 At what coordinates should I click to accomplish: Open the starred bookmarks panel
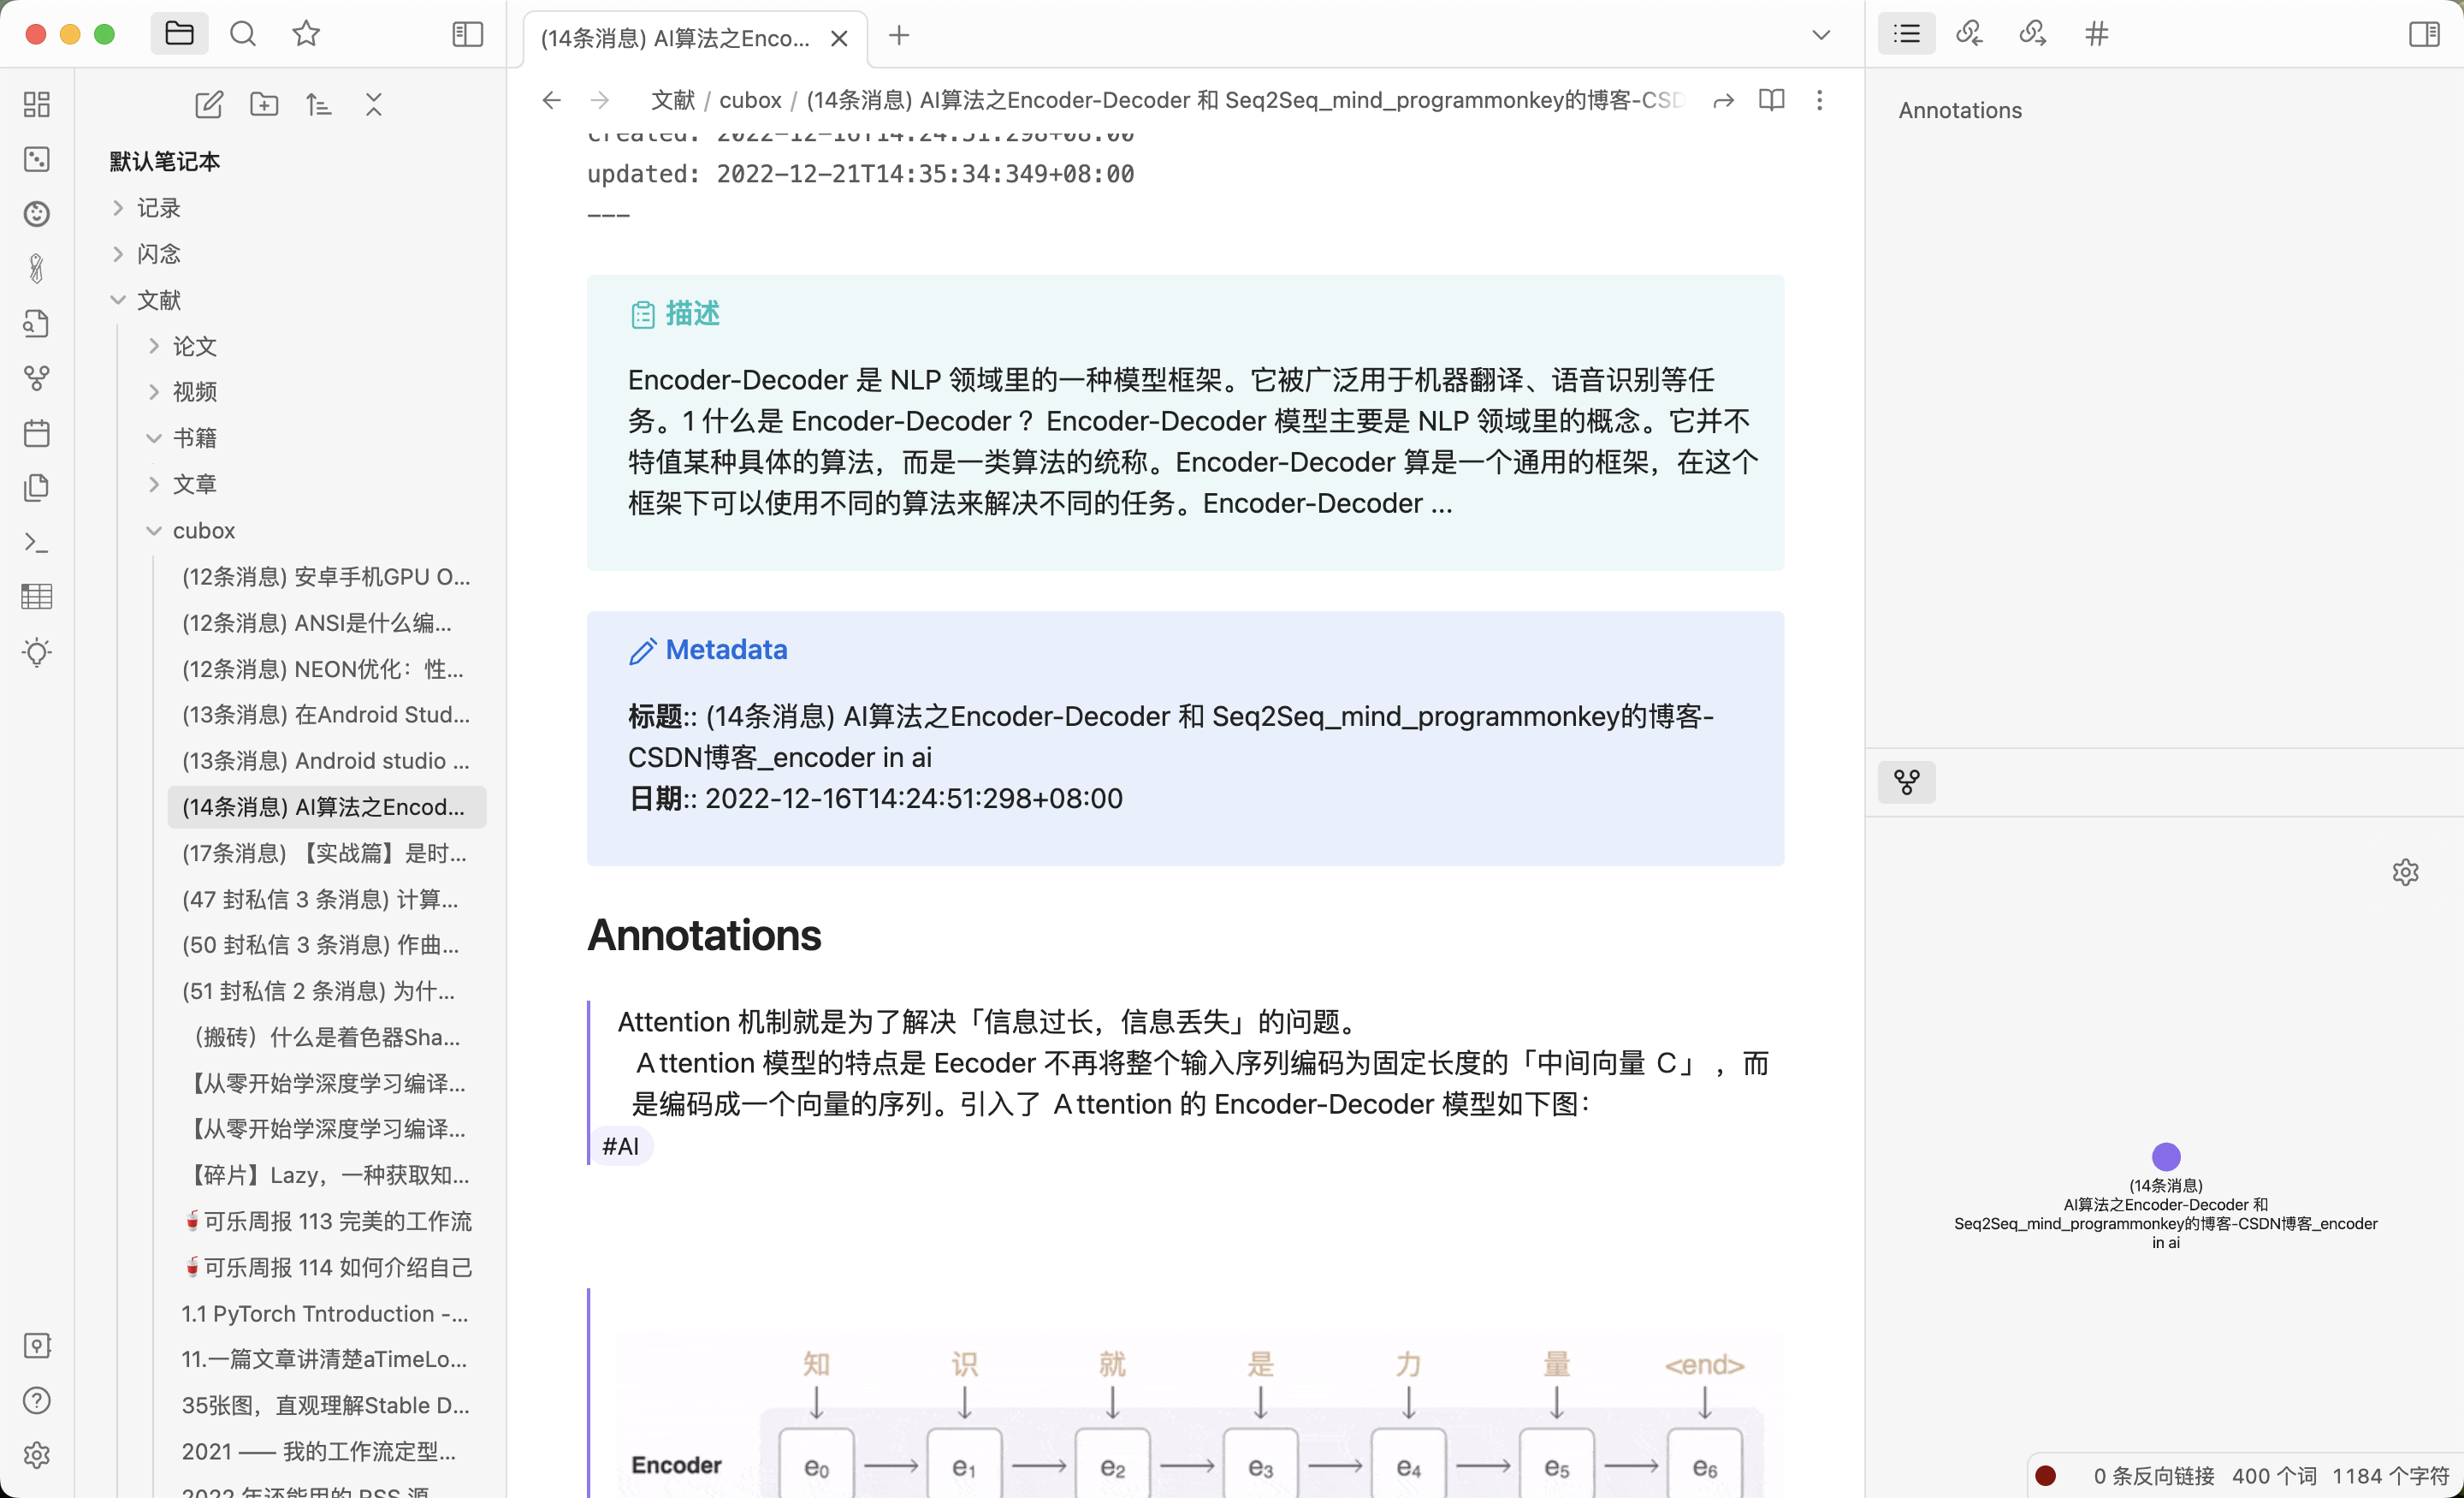[x=306, y=34]
